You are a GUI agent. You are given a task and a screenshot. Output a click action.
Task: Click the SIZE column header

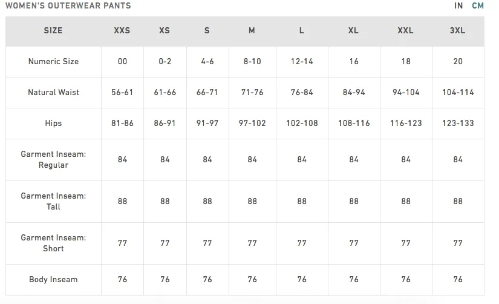click(53, 31)
